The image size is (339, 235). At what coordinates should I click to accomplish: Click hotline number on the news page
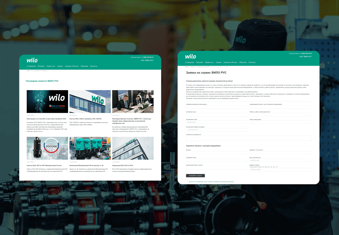coord(147,57)
